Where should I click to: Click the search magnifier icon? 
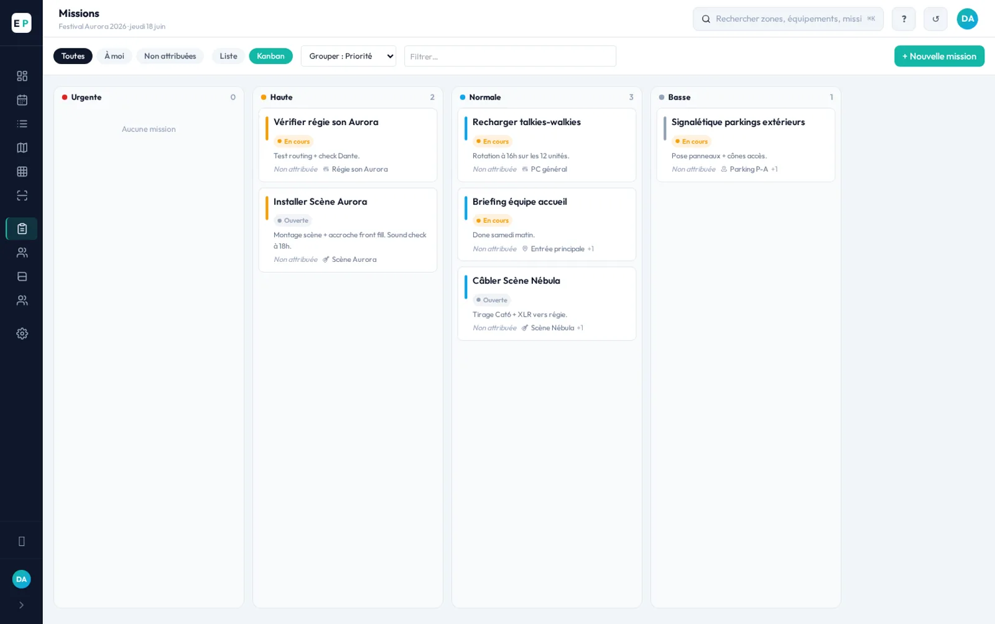tap(706, 19)
